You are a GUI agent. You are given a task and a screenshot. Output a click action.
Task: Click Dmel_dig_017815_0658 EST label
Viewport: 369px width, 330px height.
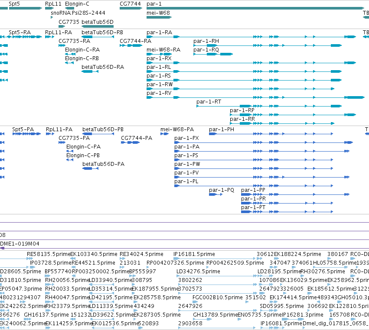click(x=335, y=324)
